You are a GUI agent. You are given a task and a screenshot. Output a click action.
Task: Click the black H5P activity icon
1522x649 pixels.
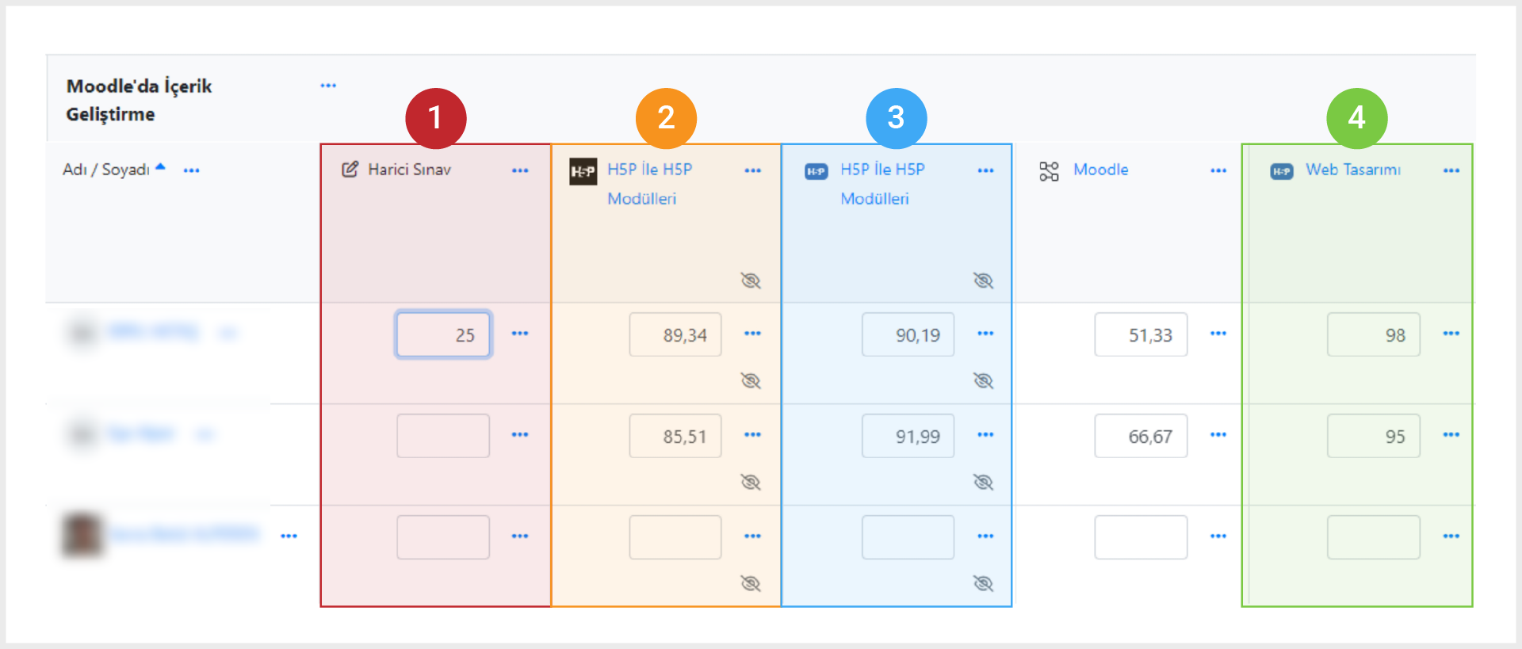pyautogui.click(x=583, y=171)
